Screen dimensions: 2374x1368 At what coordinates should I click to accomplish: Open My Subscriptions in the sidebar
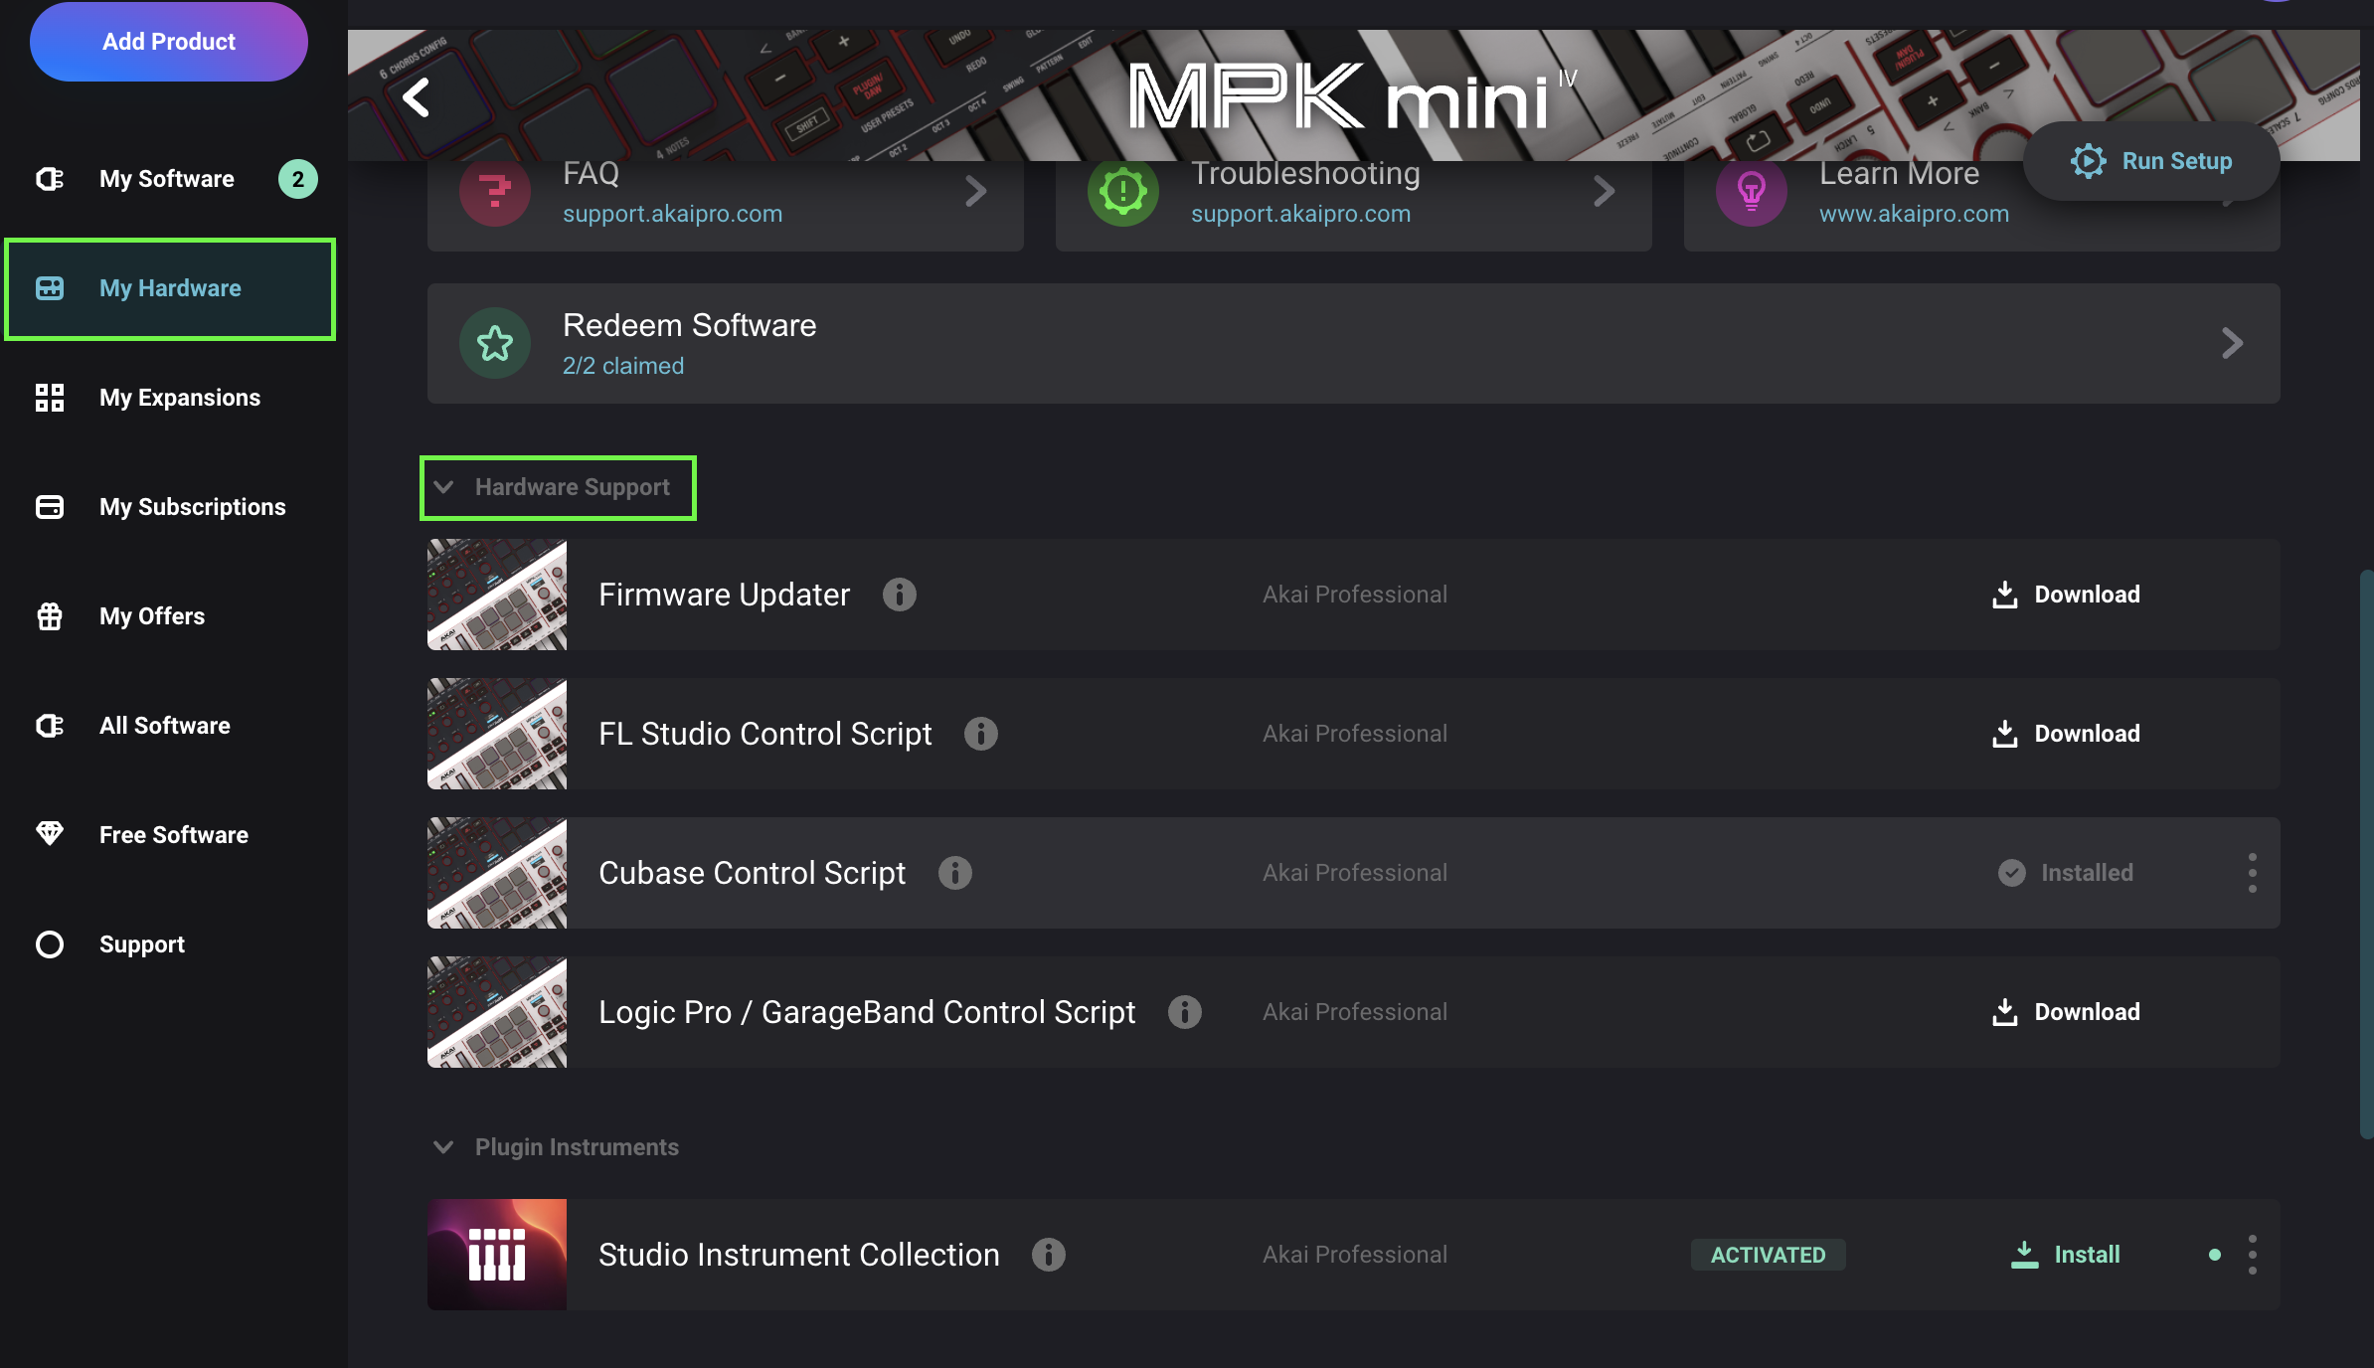192,507
